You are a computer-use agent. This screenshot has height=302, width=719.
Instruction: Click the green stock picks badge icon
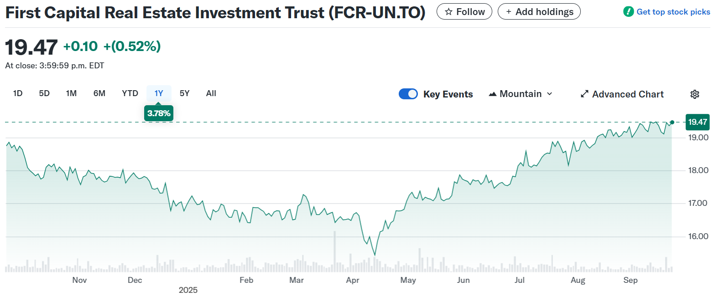tap(628, 11)
